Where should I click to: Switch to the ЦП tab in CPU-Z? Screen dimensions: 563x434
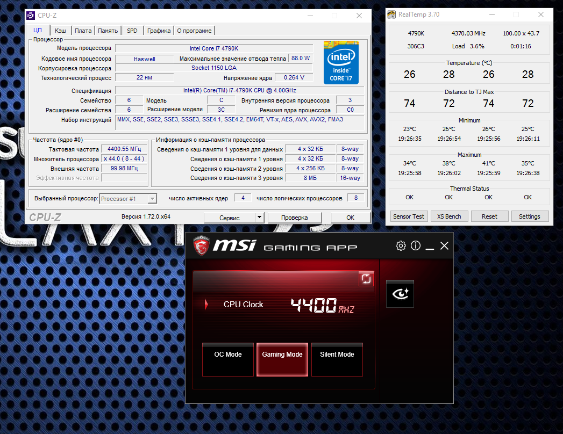point(38,30)
